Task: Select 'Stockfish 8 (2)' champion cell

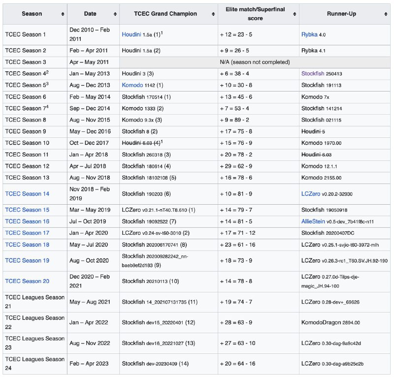Action: click(x=168, y=131)
